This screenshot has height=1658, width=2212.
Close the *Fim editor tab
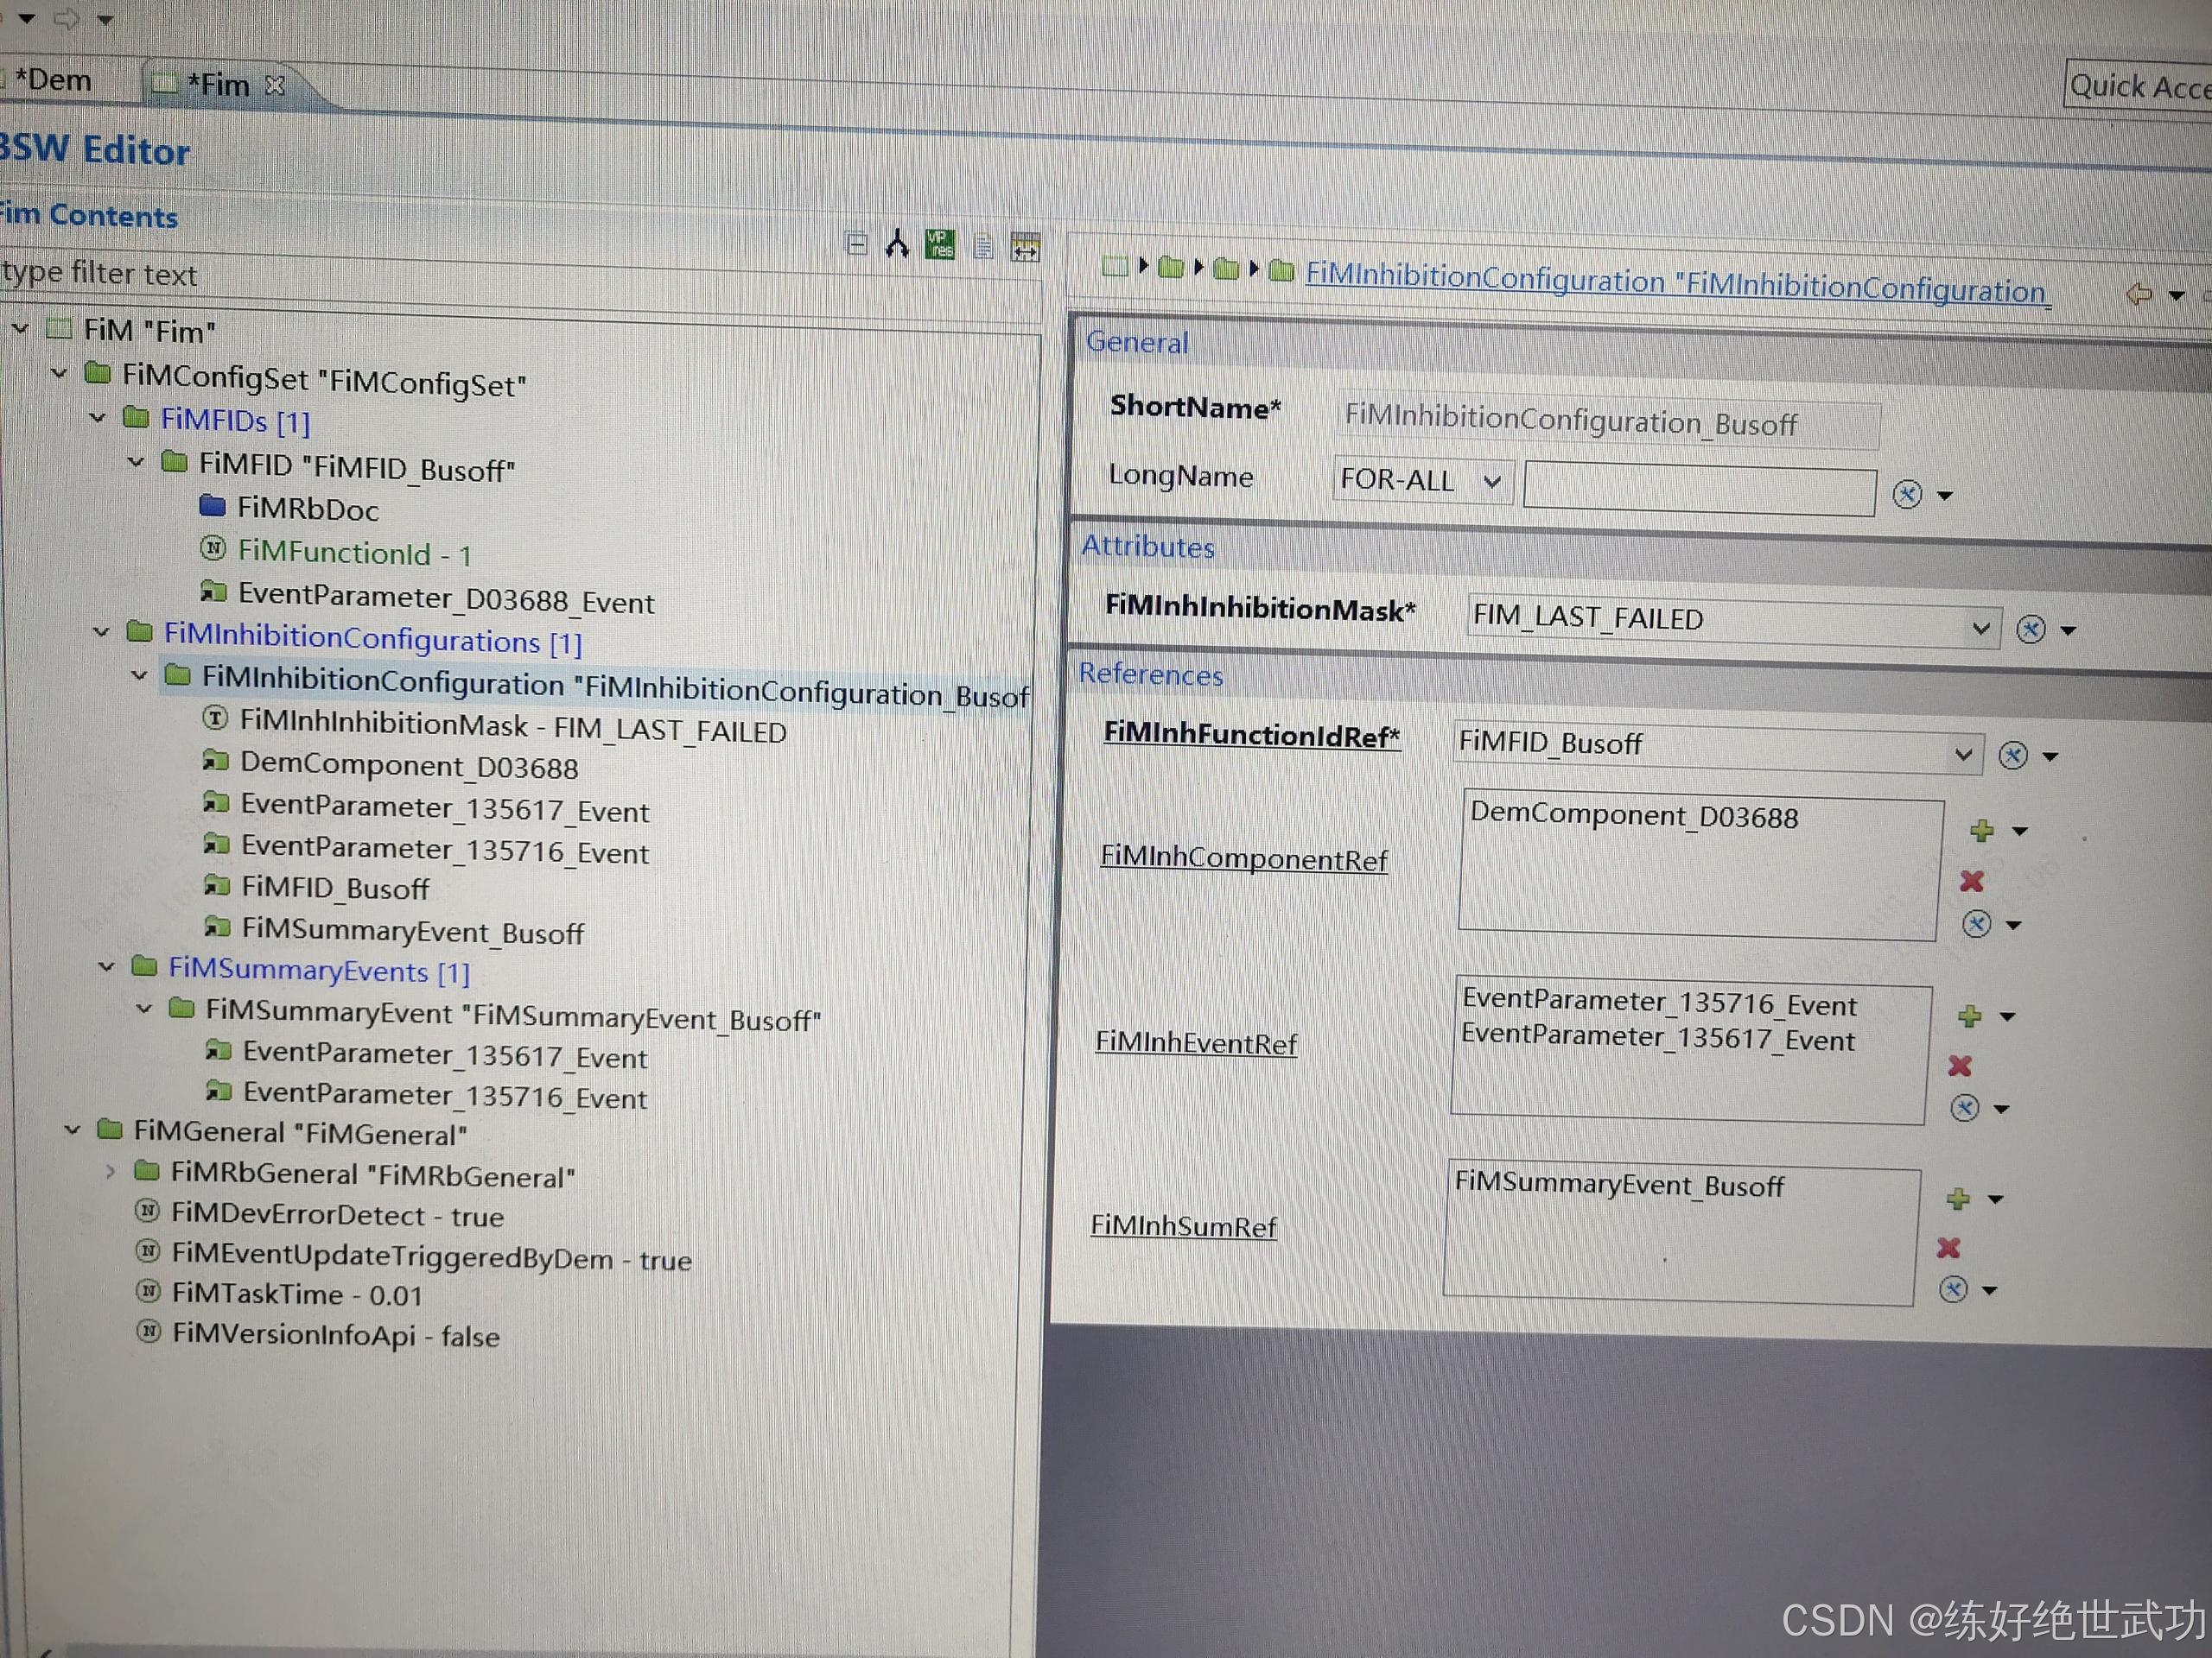click(276, 87)
